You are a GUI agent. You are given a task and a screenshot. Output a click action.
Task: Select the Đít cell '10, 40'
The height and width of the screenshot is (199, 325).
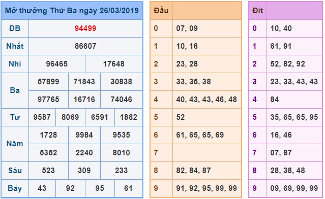click(x=294, y=28)
